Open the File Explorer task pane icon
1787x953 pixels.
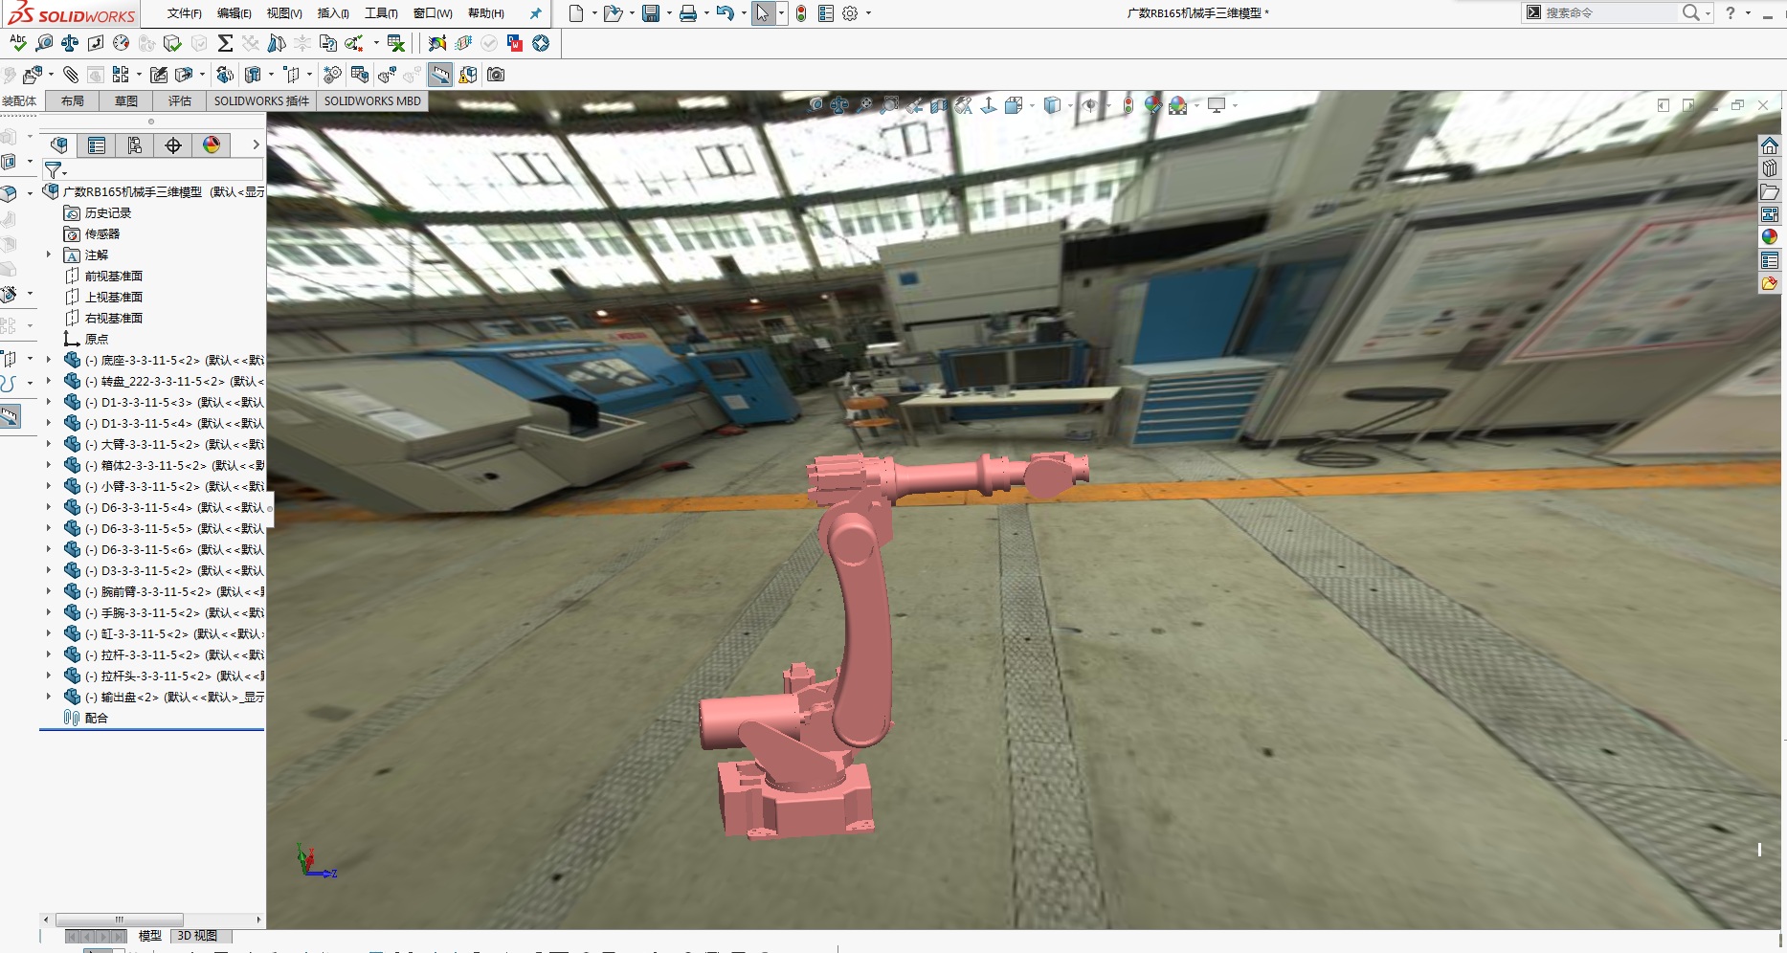coord(1770,191)
